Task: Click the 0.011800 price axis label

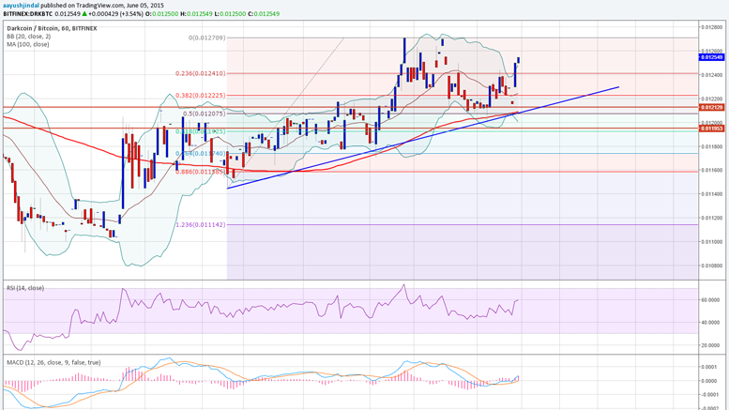Action: [x=711, y=147]
